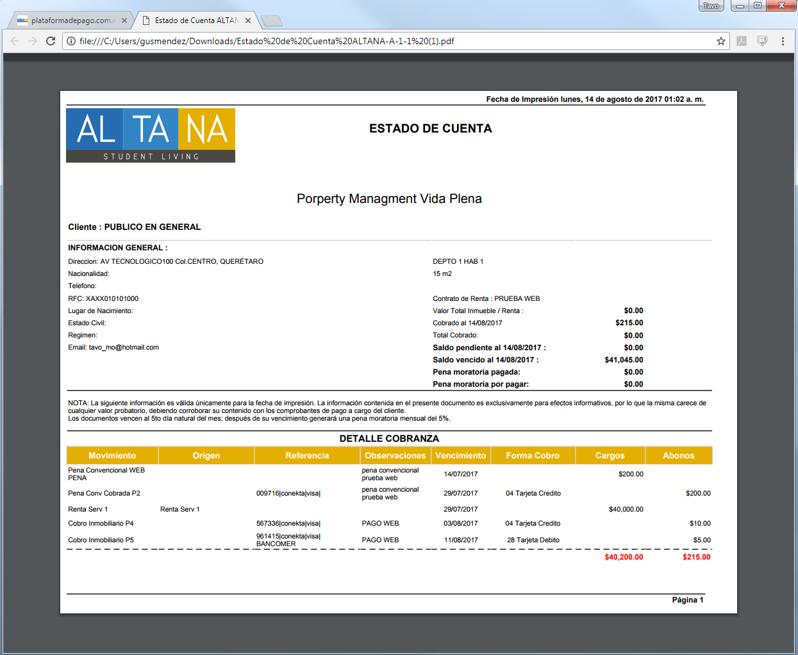Click the 'Cargos' column header
Image resolution: width=798 pixels, height=655 pixels.
click(610, 455)
